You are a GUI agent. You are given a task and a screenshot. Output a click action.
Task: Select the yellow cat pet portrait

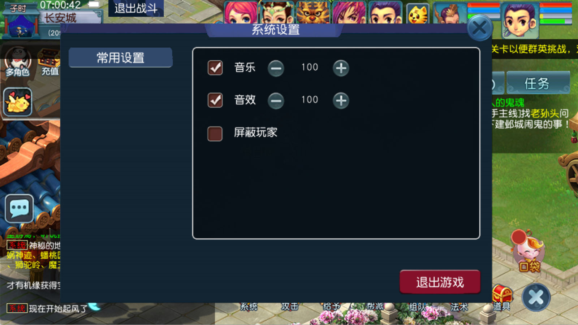tap(418, 13)
